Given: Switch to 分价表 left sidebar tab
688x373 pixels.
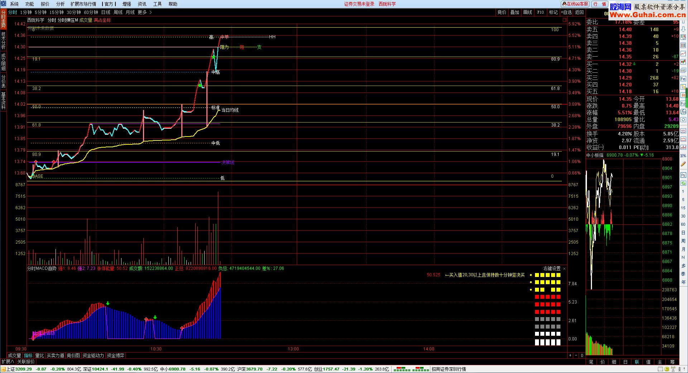Looking at the screenshot, I should [3, 81].
